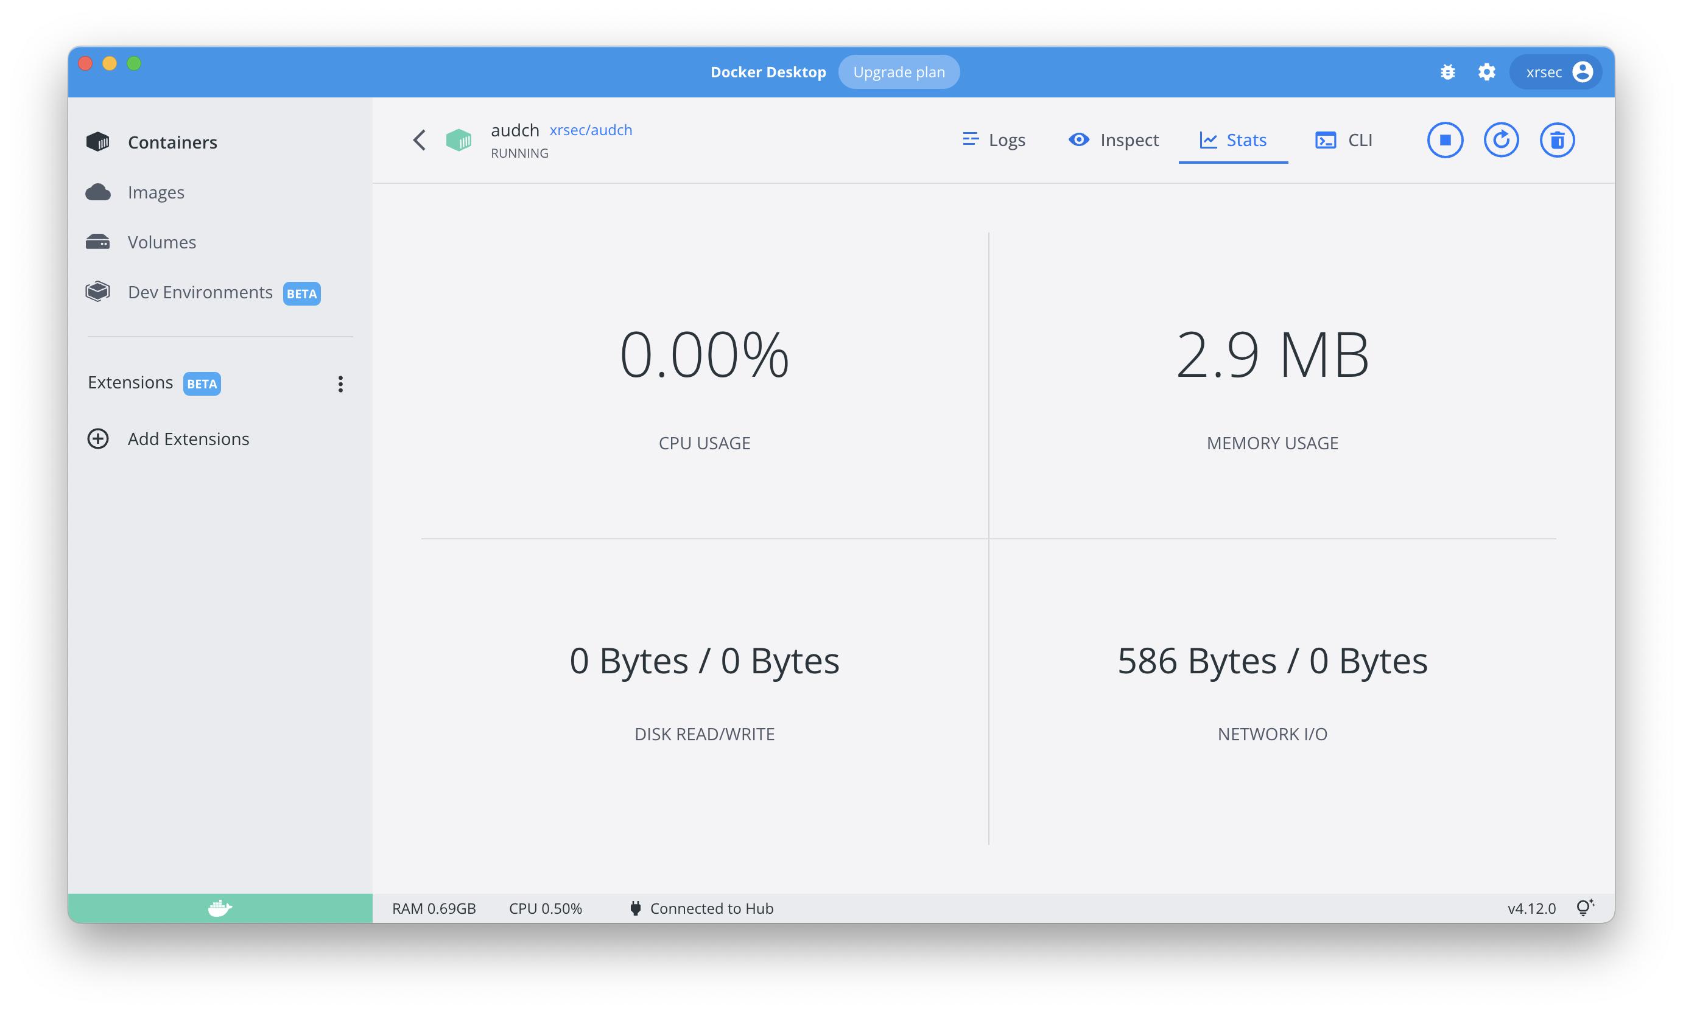Viewport: 1683px width, 1013px height.
Task: Click the Add Extensions label
Action: click(x=188, y=438)
